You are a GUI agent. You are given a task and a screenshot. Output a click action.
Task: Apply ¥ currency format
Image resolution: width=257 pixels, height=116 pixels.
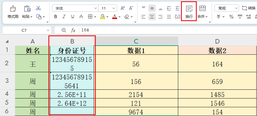coord(218,16)
